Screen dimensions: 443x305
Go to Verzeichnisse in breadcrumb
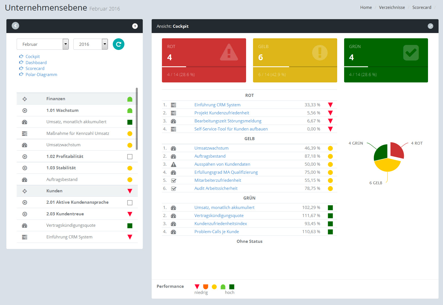point(392,7)
